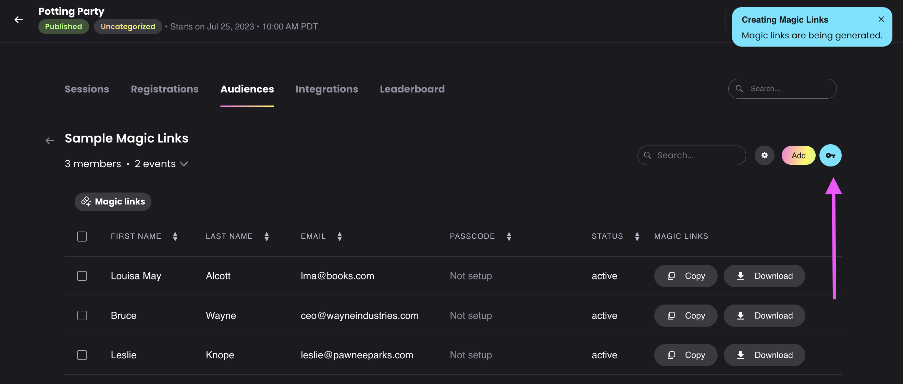Toggle the select-all header checkbox
Image resolution: width=903 pixels, height=384 pixels.
coord(82,236)
